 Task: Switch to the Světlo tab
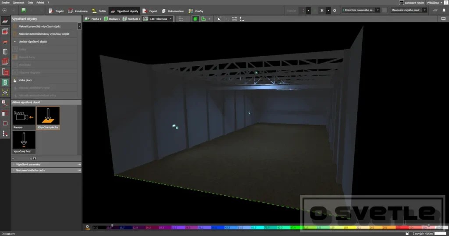click(x=99, y=11)
